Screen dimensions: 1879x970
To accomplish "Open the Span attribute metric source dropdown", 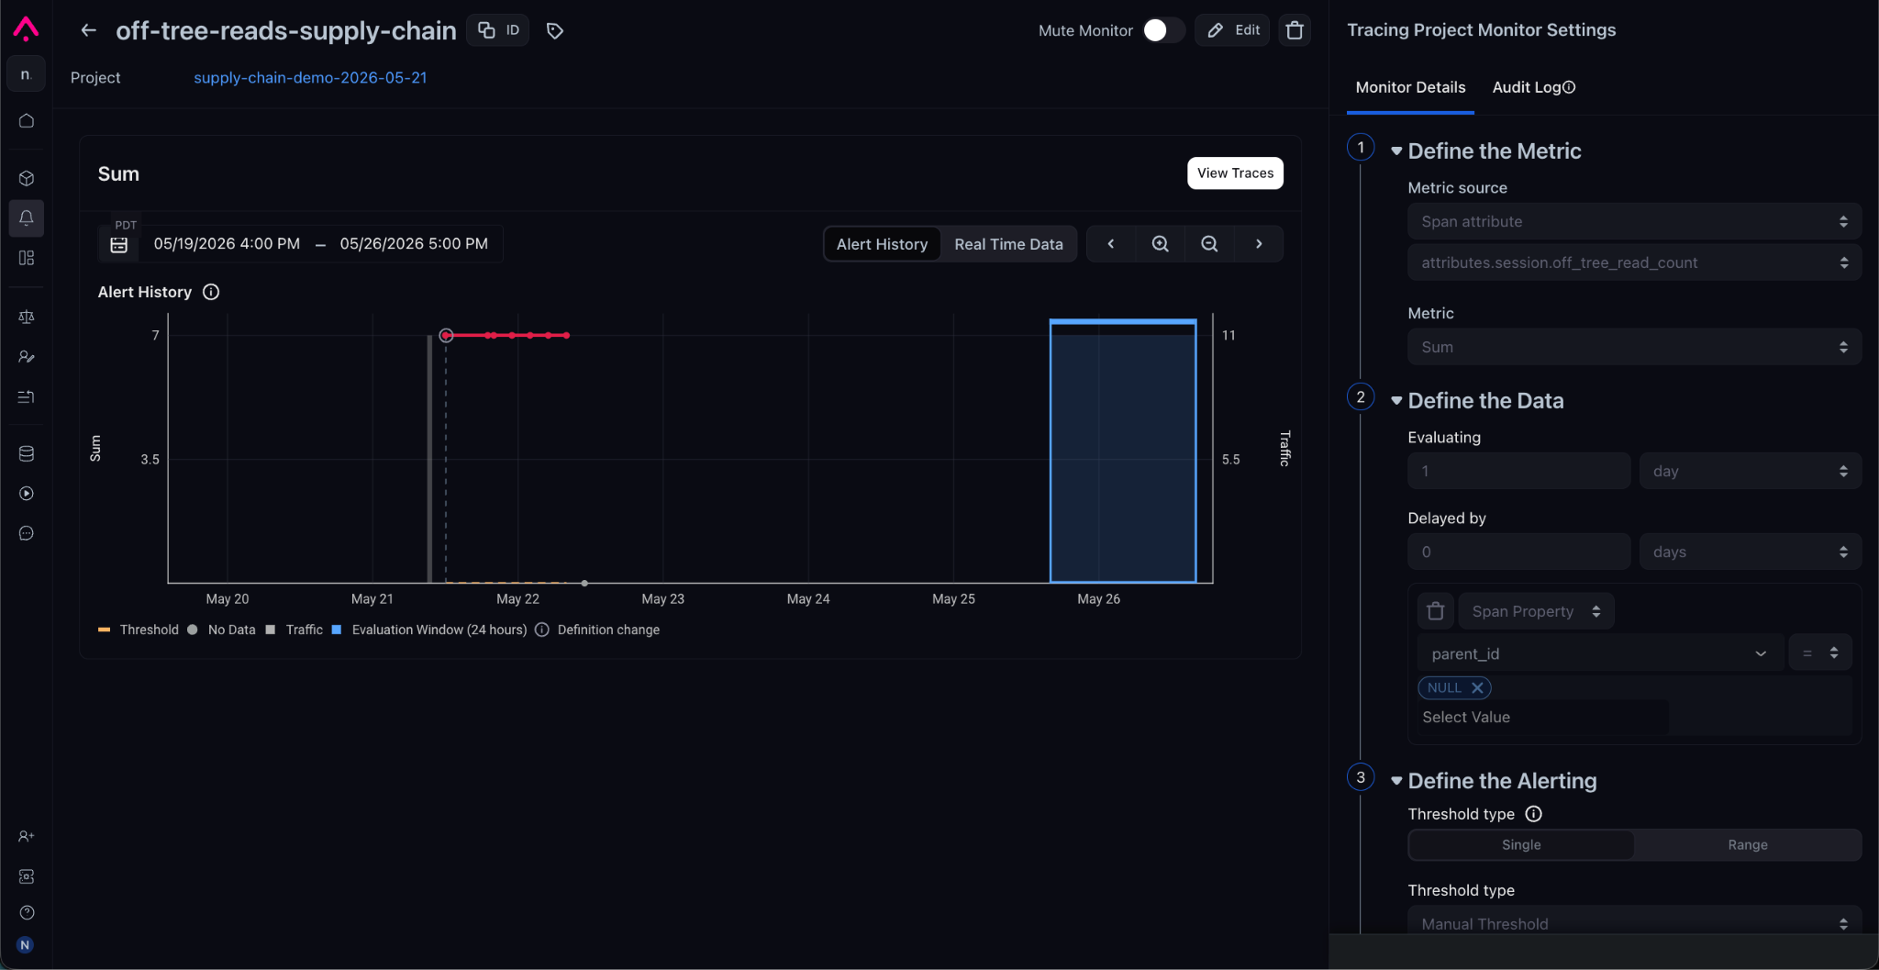I will (x=1634, y=221).
